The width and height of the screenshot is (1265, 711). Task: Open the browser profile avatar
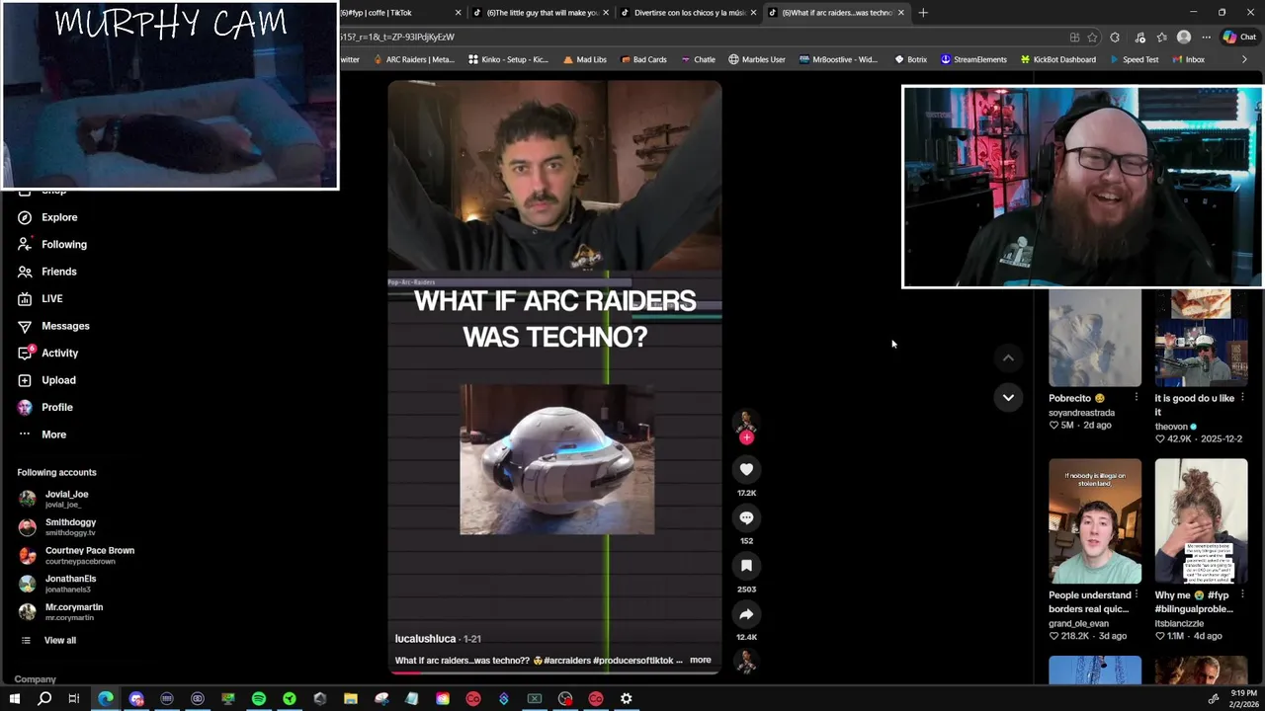coord(1184,38)
